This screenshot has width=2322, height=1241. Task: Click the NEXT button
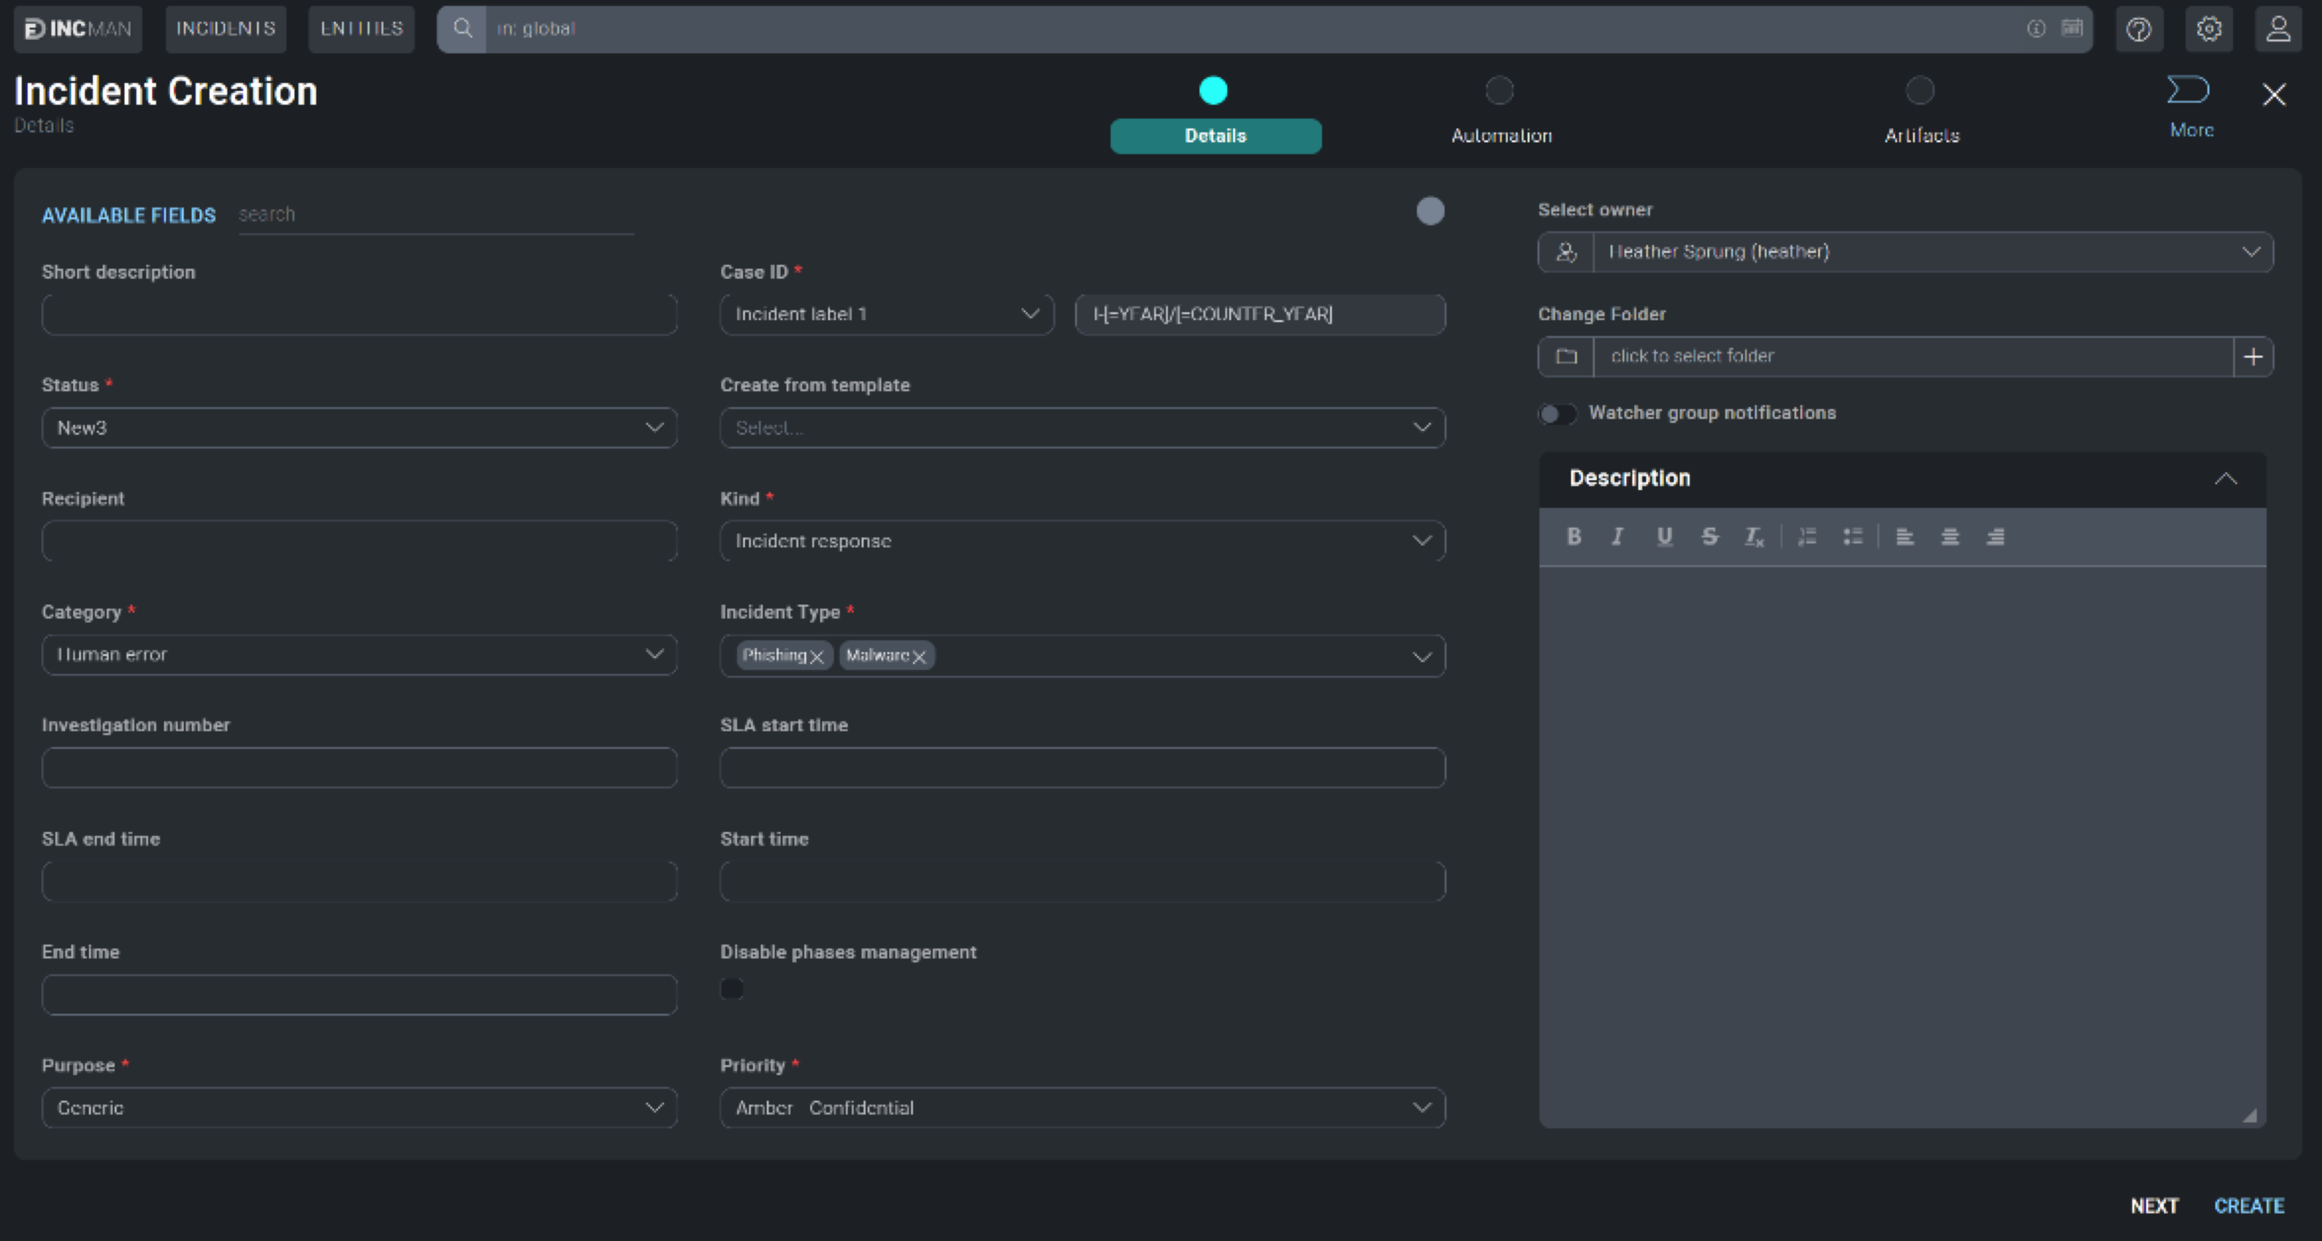click(x=2154, y=1205)
